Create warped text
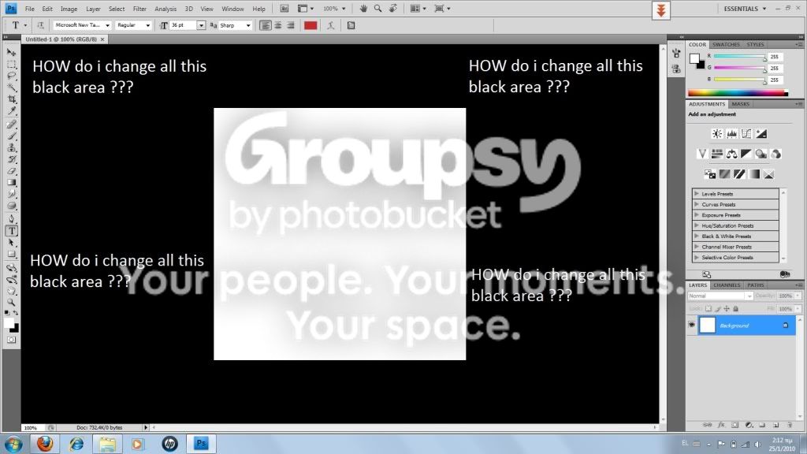 [x=331, y=25]
